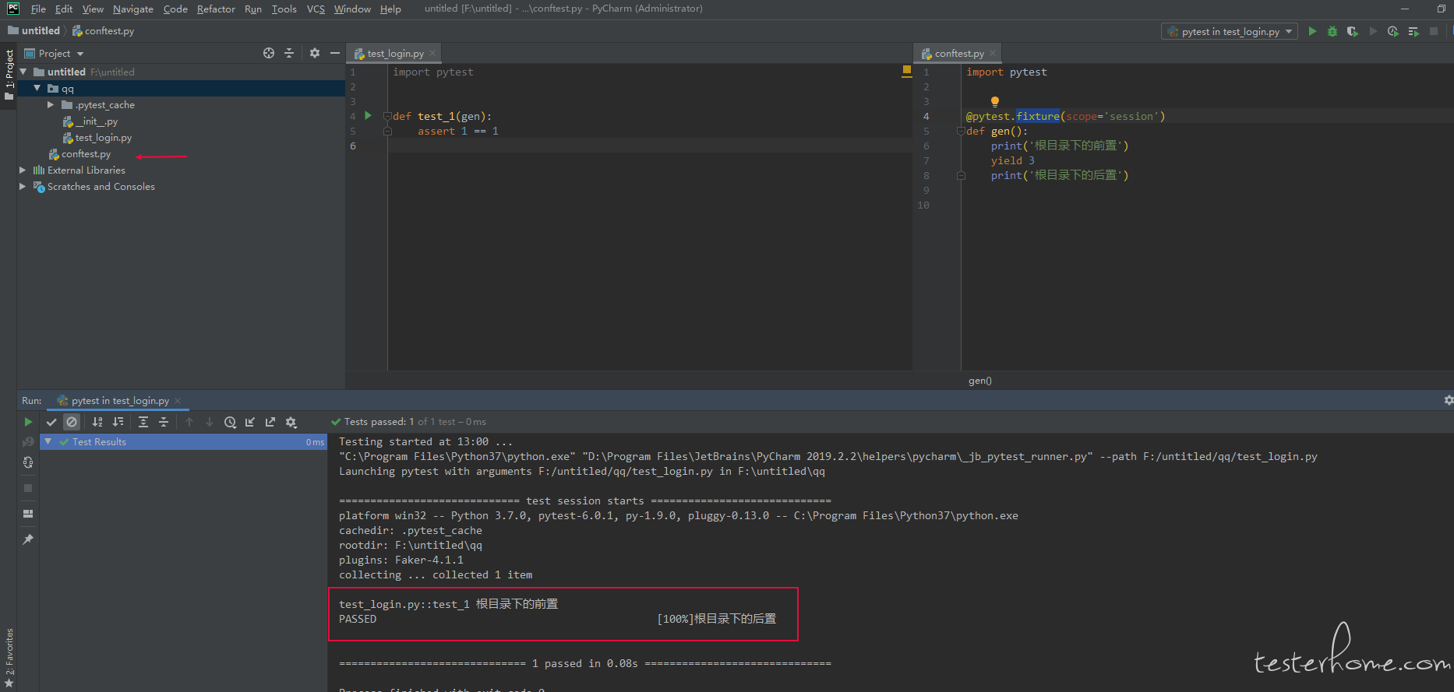
Task: Click the intention lightbulb in conftest.py editor
Action: click(x=995, y=101)
